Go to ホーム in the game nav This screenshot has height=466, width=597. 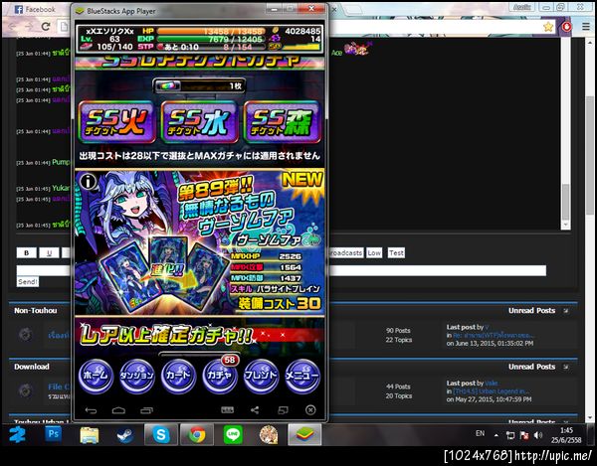(96, 376)
